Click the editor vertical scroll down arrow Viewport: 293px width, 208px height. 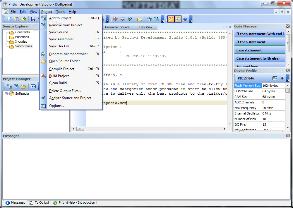pos(230,124)
